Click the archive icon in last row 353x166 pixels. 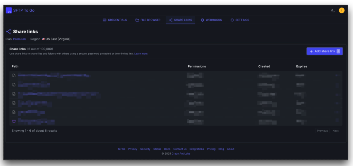[x=14, y=121]
